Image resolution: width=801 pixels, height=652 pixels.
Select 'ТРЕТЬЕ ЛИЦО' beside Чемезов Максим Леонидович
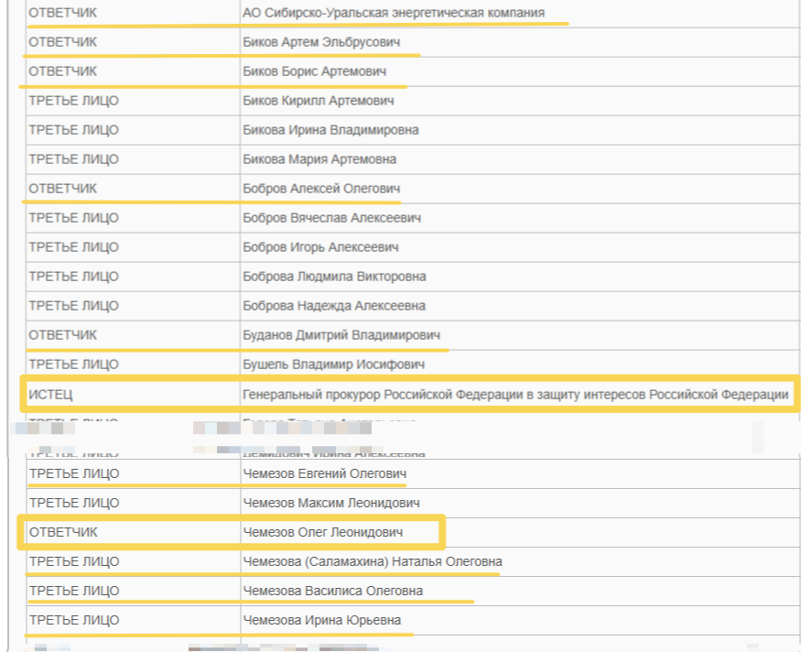coord(74,503)
